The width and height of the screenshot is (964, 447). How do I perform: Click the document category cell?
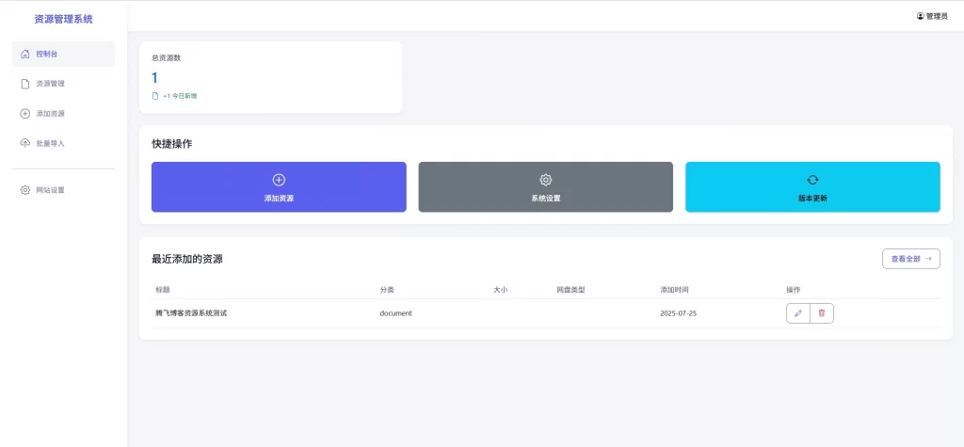396,313
